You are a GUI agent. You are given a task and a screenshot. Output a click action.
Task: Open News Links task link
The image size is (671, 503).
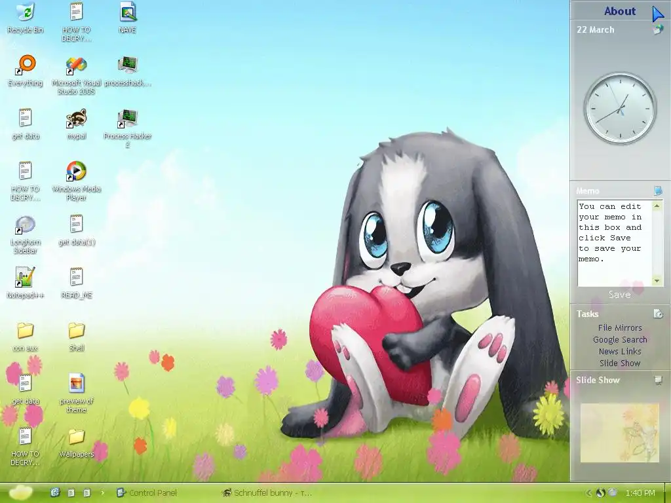[620, 352]
